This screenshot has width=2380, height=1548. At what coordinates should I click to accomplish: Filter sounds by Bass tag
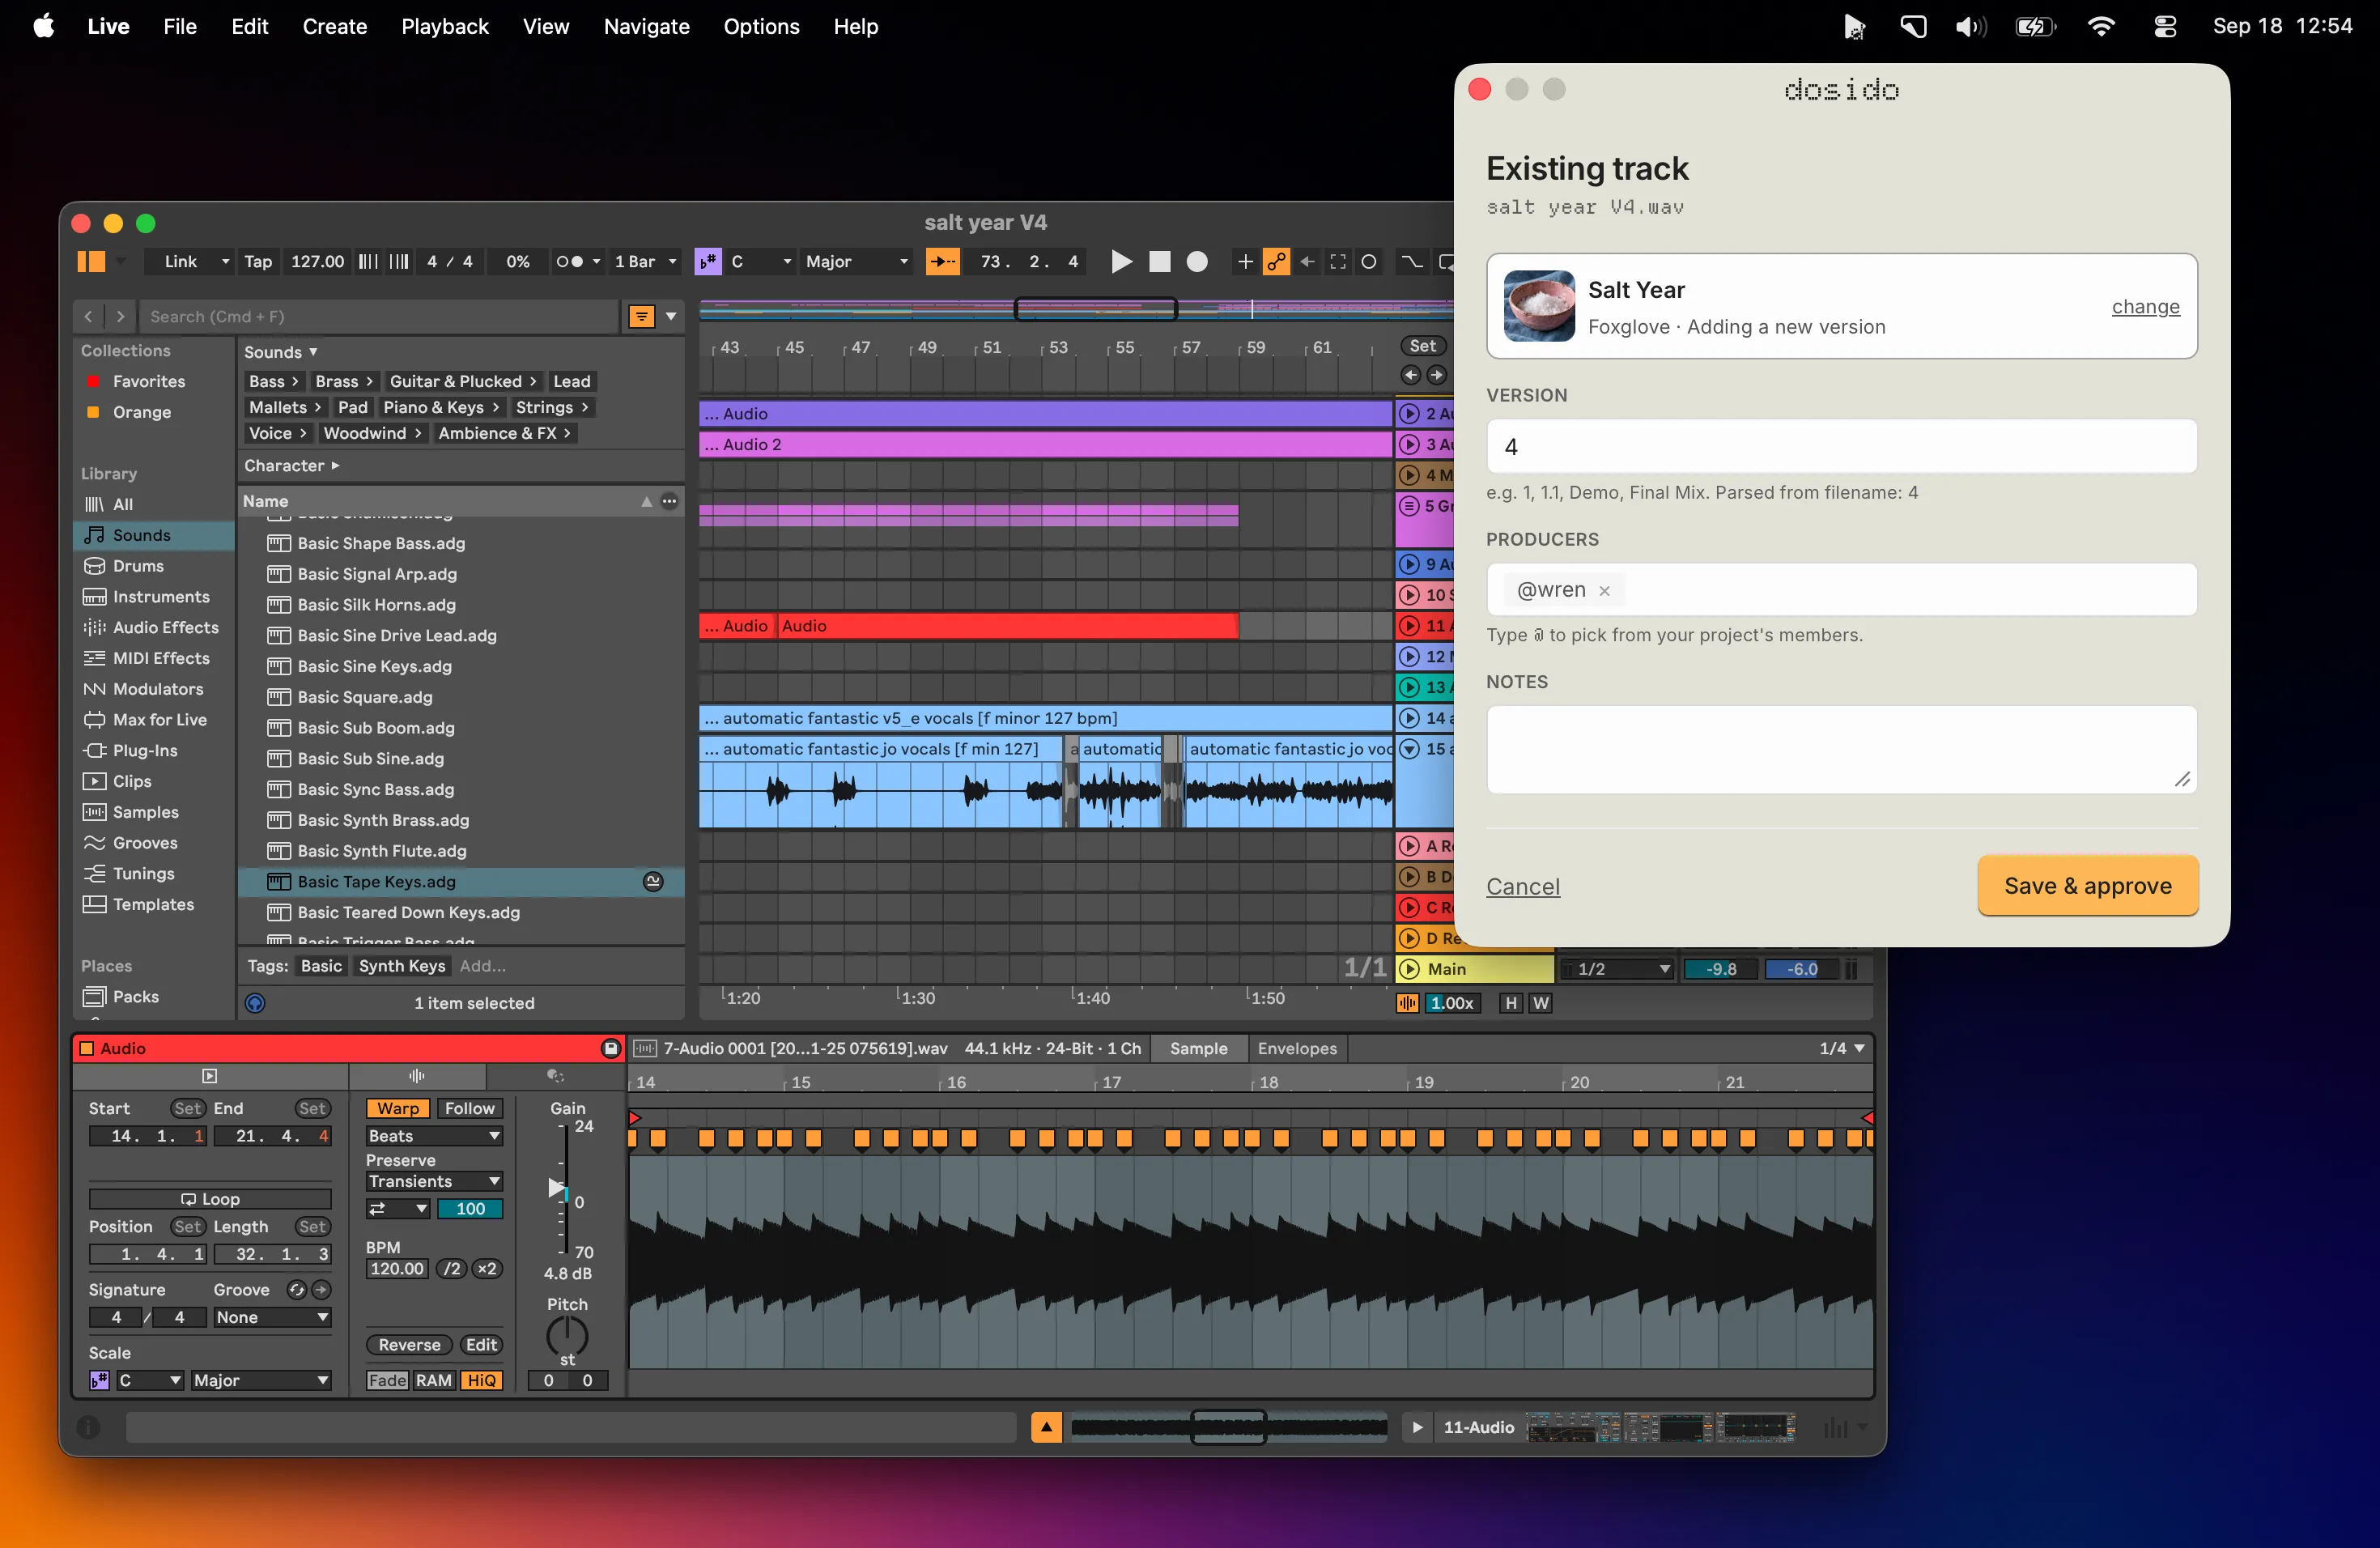(x=273, y=381)
